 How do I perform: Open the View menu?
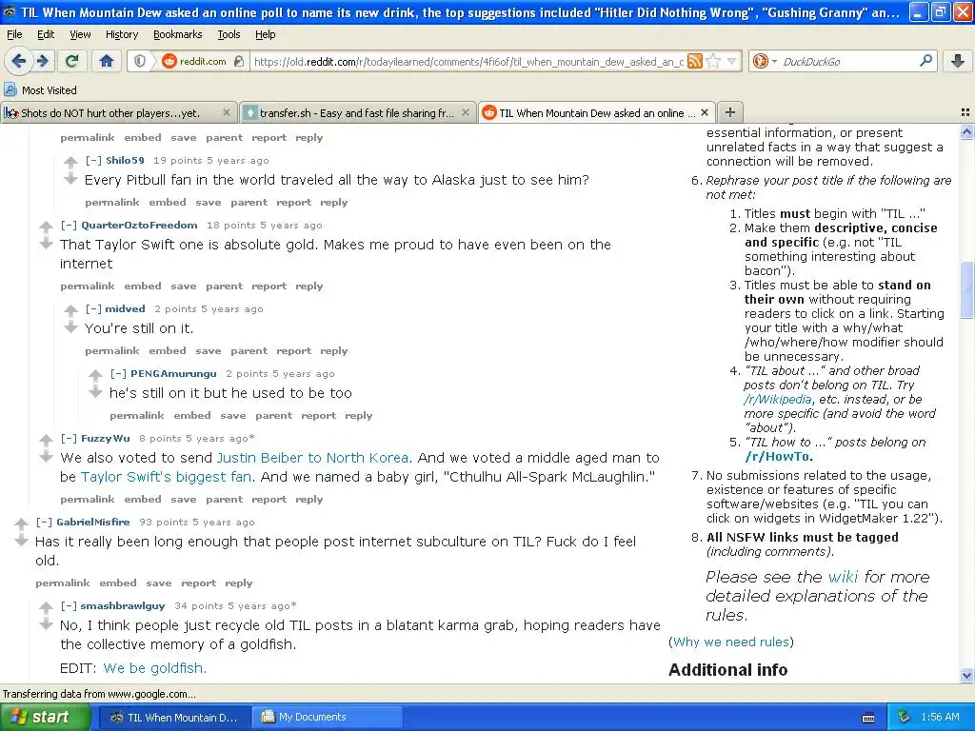pos(80,34)
